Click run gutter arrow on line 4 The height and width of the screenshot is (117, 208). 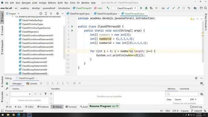pos(72,31)
